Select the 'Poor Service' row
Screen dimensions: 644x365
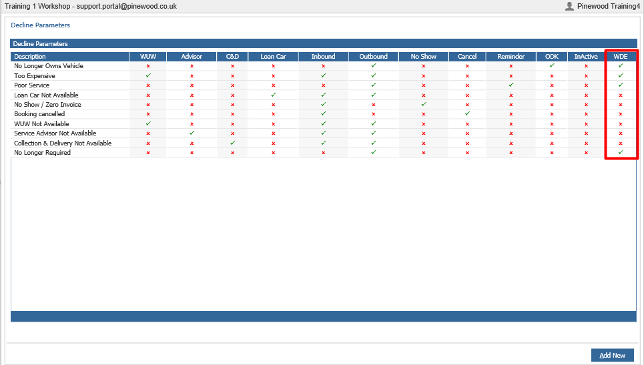(324, 85)
